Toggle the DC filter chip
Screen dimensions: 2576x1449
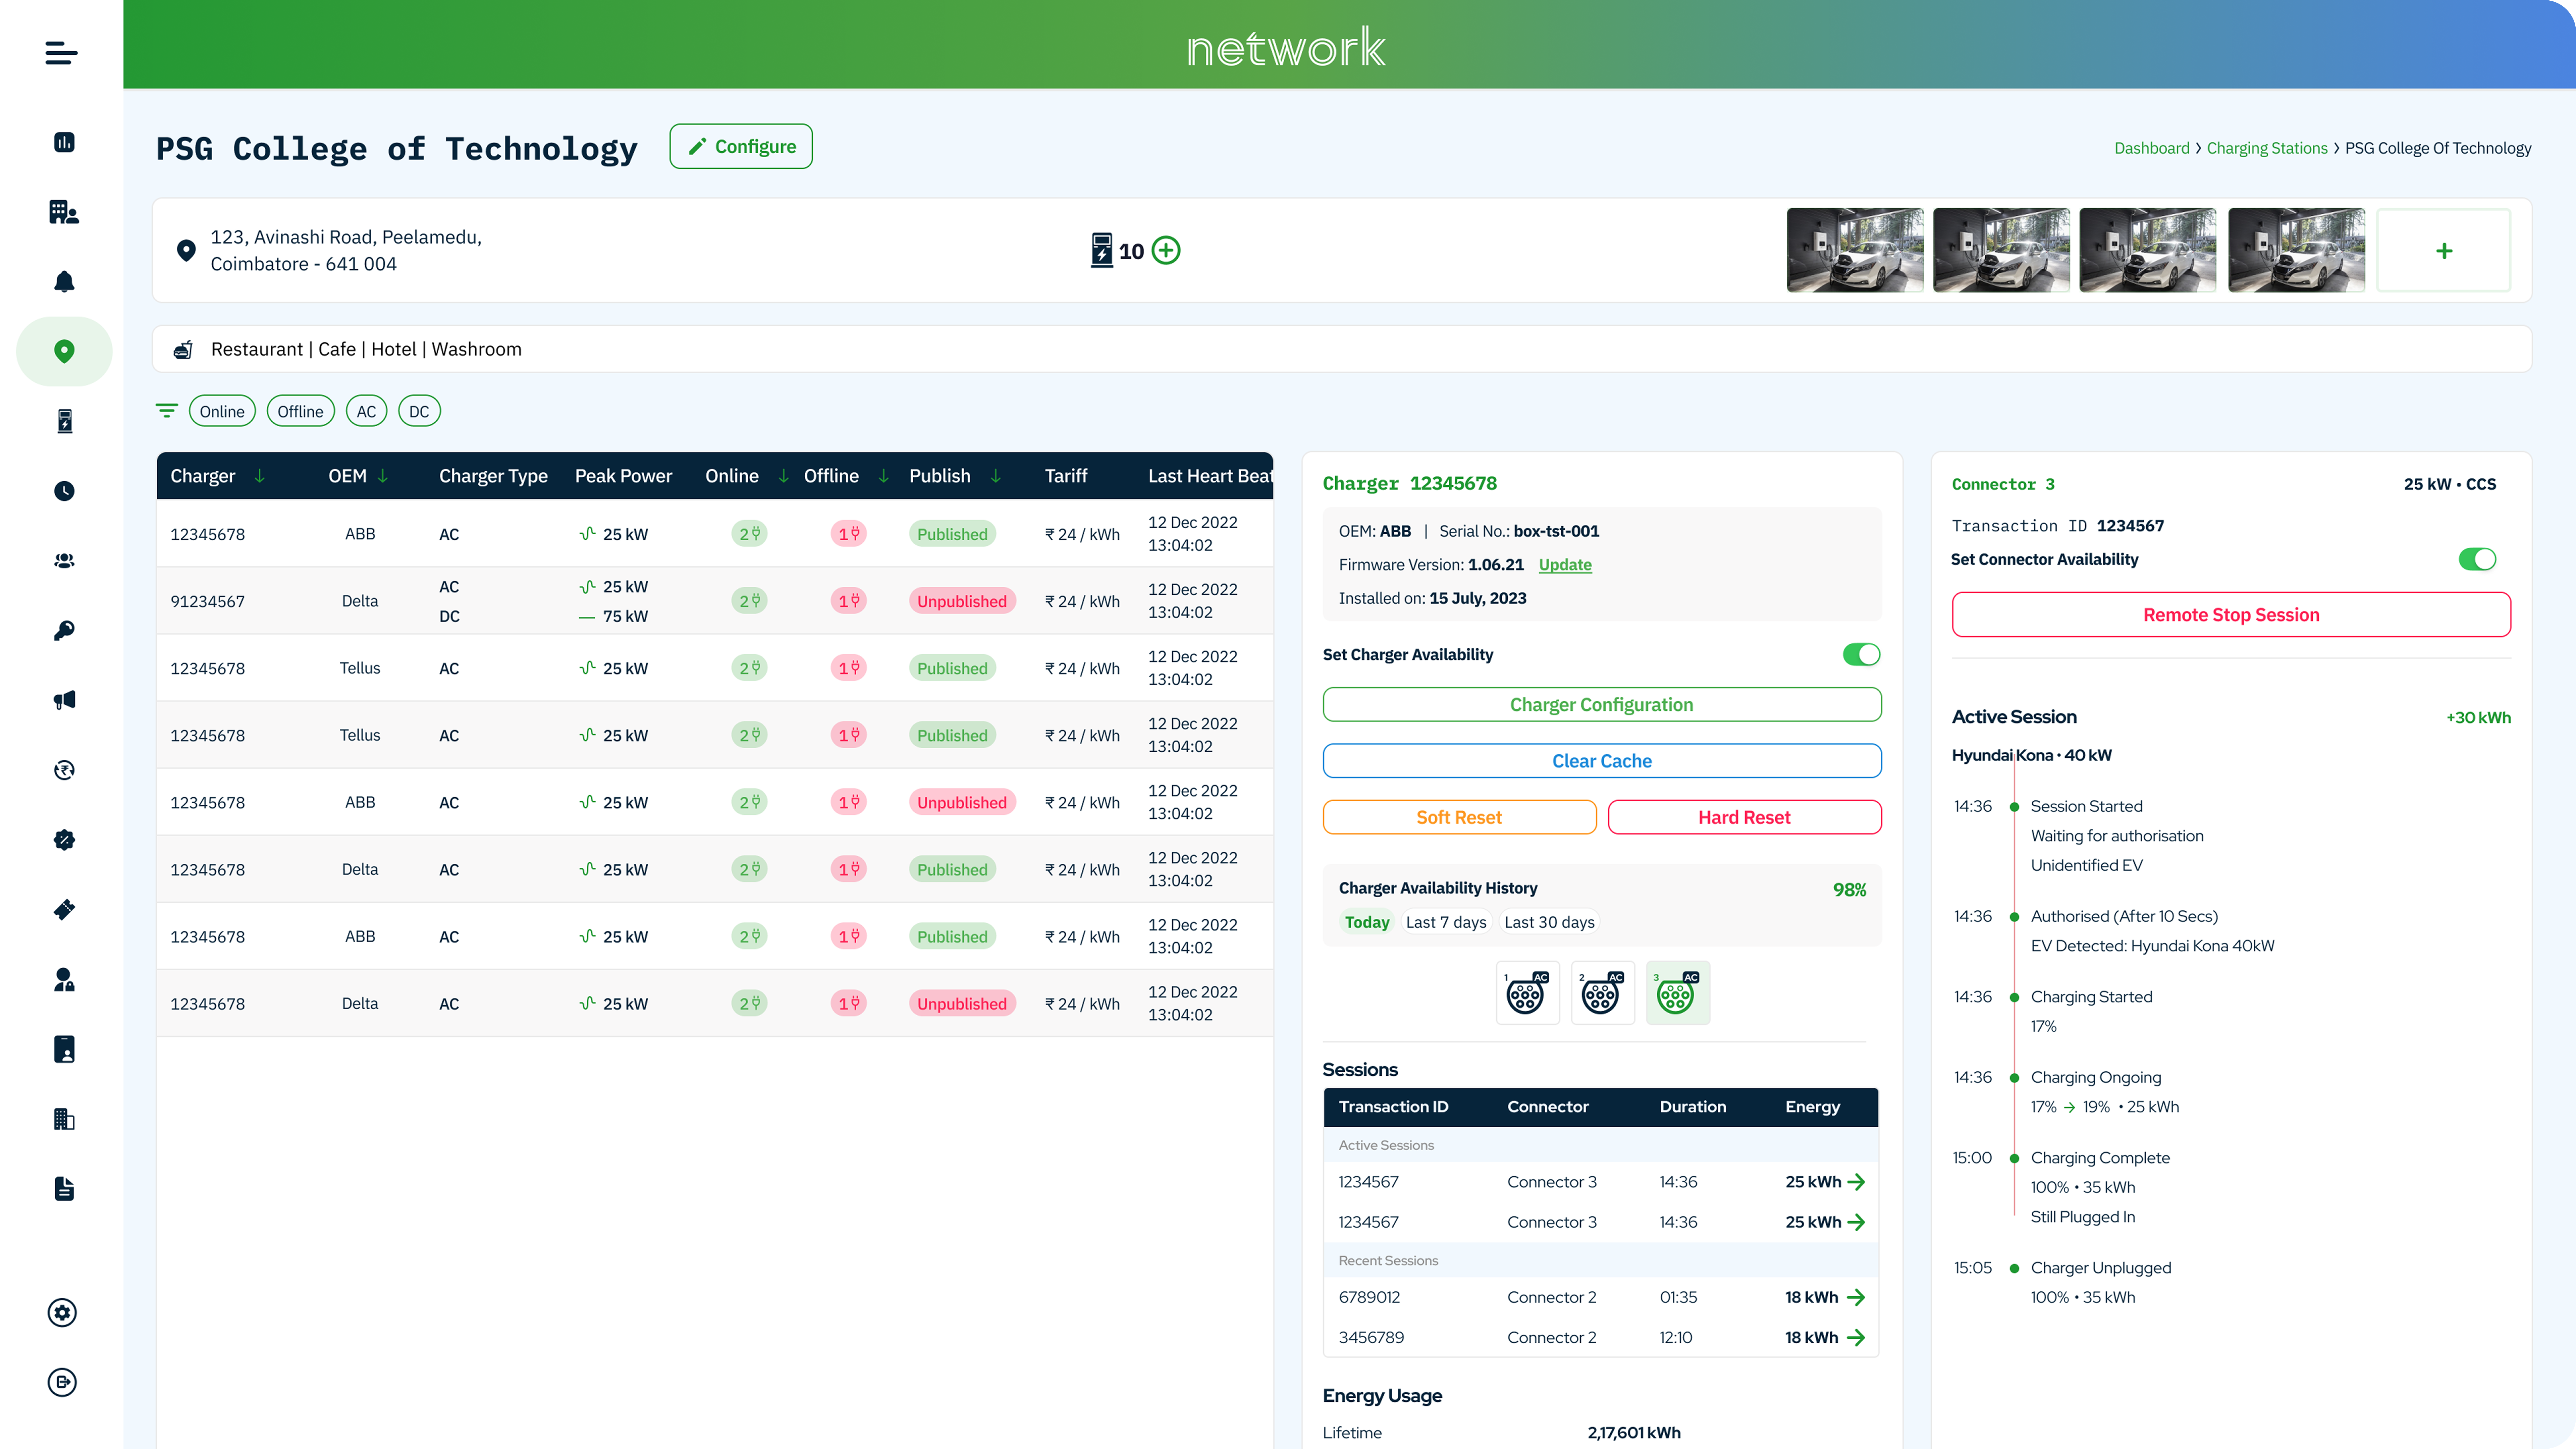419,411
